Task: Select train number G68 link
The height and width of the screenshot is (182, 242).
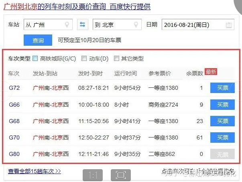Action: pos(14,121)
